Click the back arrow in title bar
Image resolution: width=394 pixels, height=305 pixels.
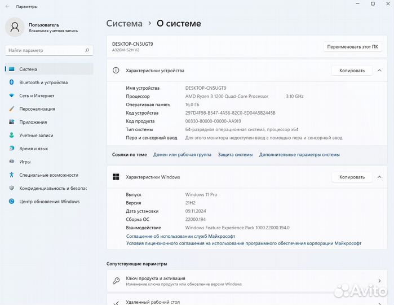[x=7, y=6]
